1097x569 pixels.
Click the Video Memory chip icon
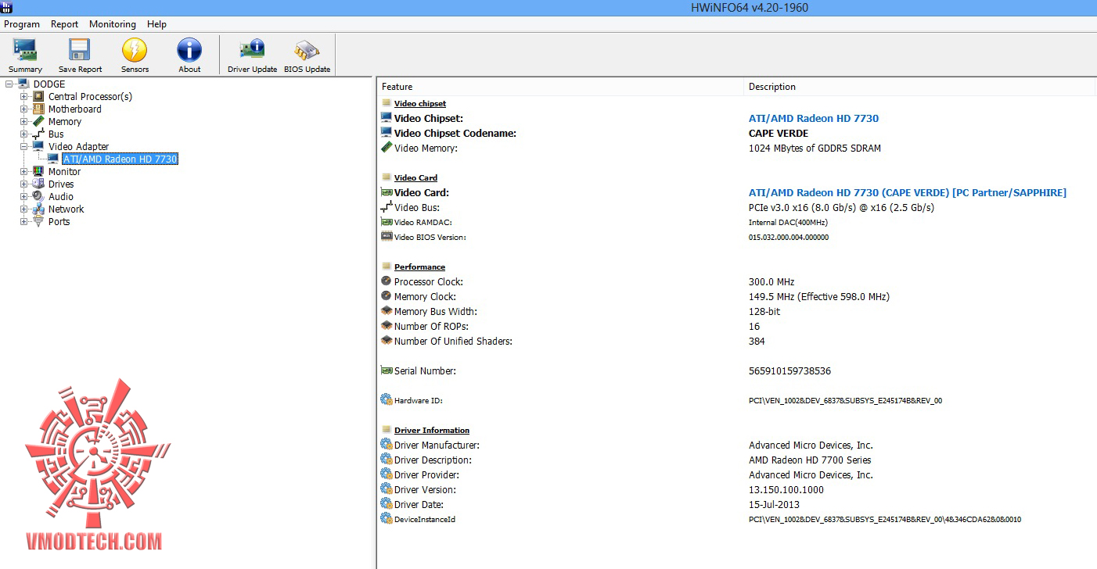(386, 148)
